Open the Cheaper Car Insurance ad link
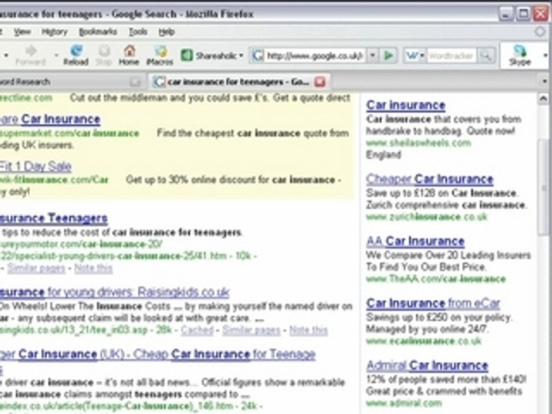 click(430, 179)
